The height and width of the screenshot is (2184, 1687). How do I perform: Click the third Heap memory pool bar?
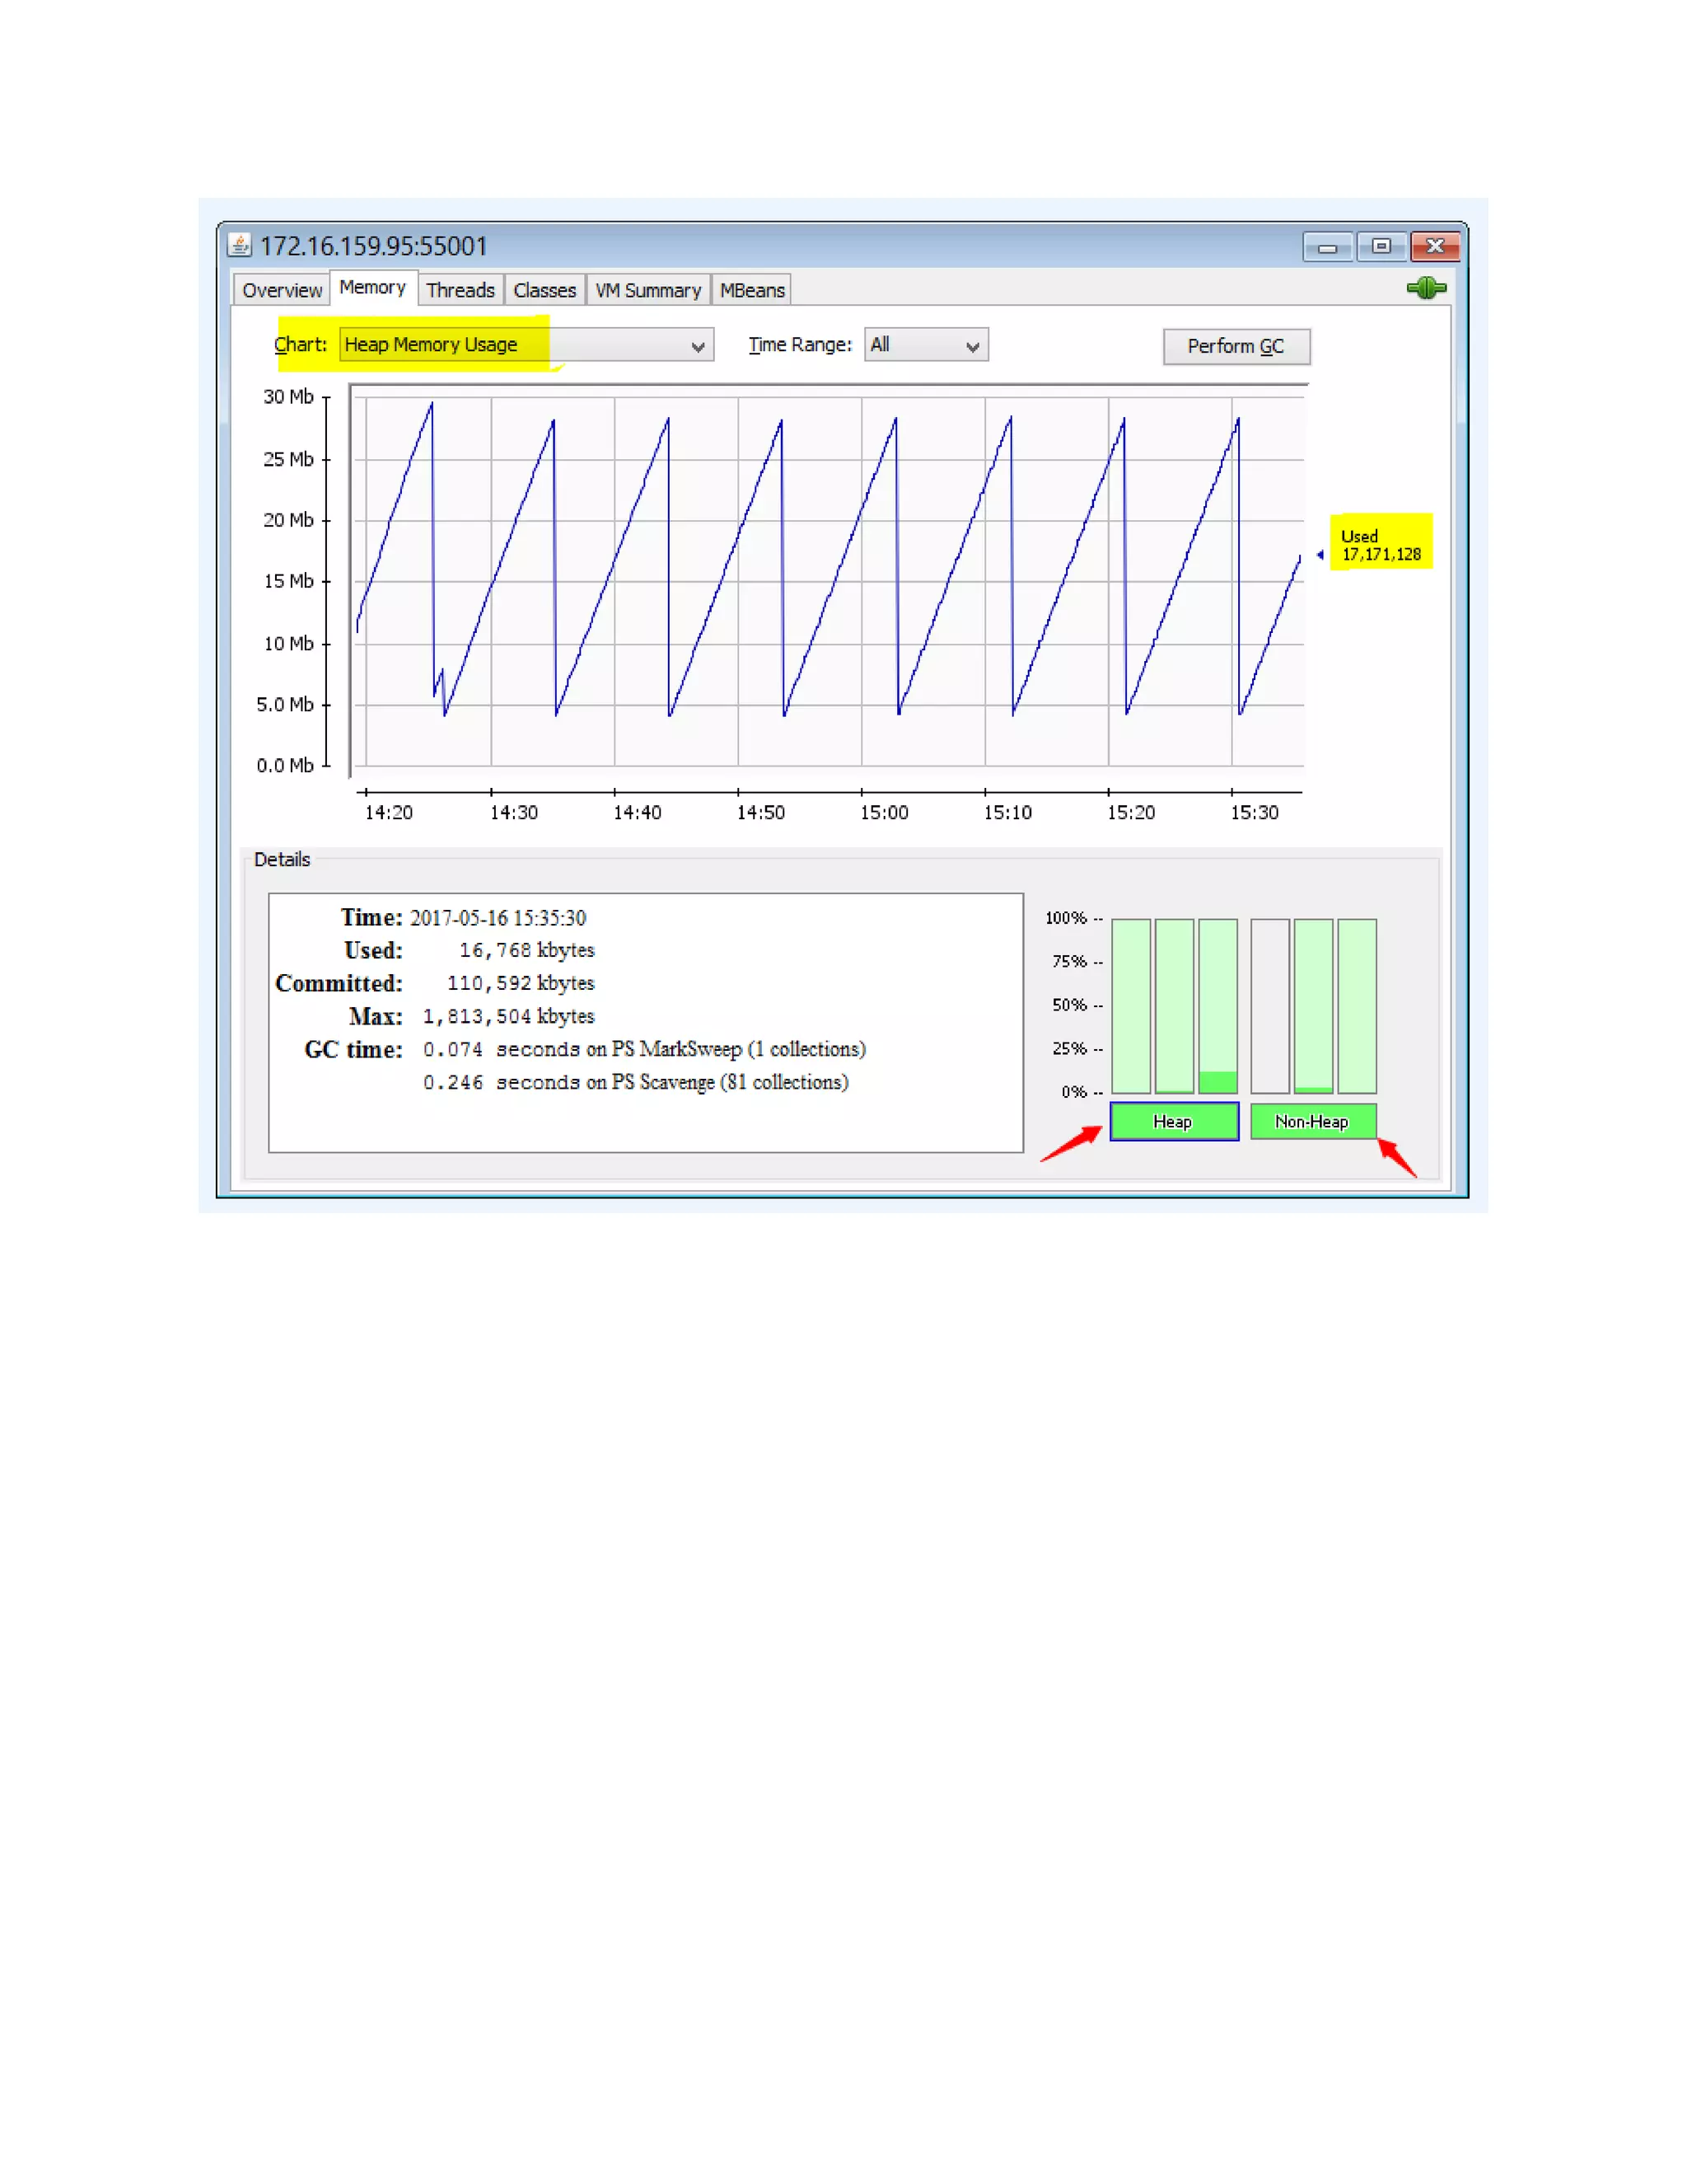point(1217,1006)
